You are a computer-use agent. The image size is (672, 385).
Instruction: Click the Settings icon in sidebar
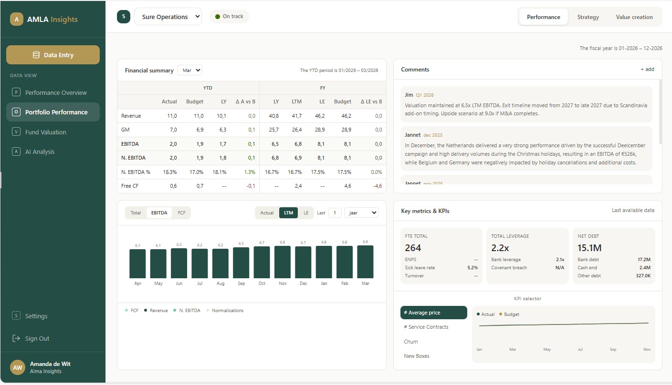point(16,316)
